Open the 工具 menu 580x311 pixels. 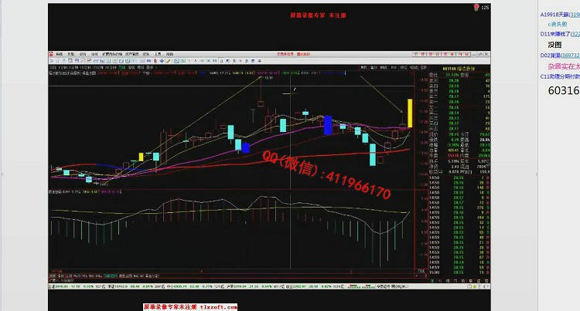pos(157,53)
